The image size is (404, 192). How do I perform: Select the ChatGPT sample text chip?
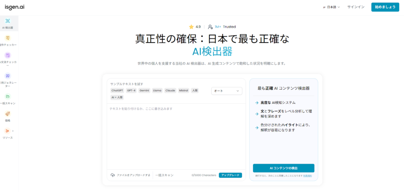pos(117,90)
